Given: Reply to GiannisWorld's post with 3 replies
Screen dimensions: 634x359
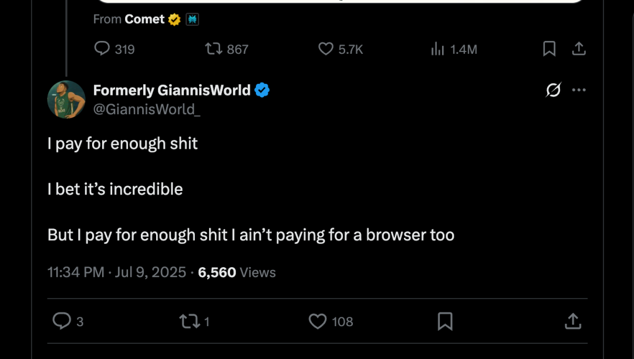Looking at the screenshot, I should coord(62,321).
